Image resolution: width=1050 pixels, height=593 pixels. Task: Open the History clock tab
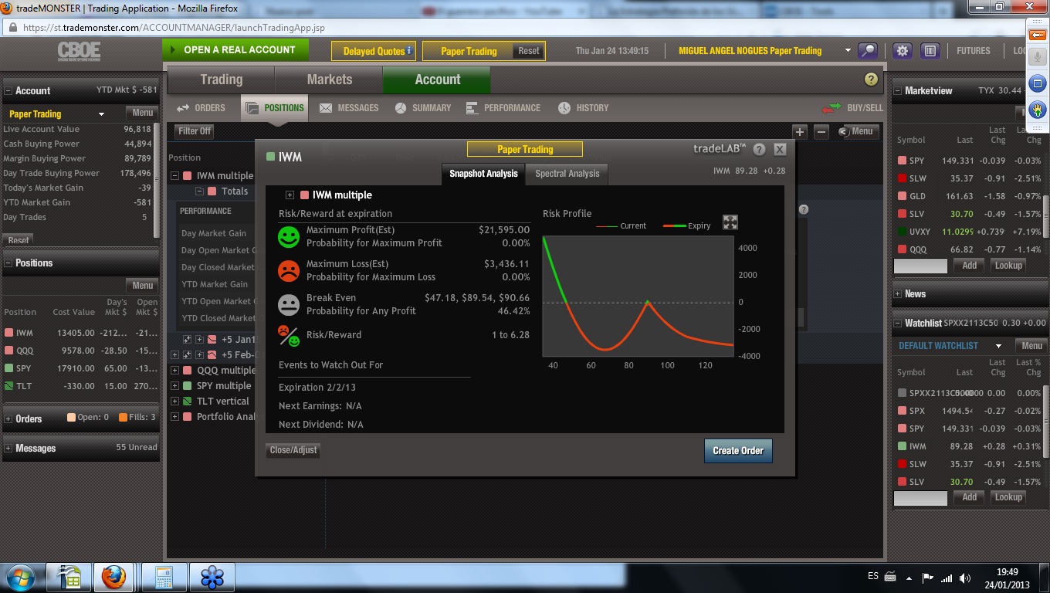tap(564, 108)
